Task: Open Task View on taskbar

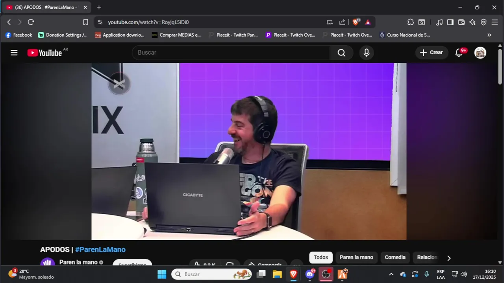Action: pyautogui.click(x=261, y=274)
